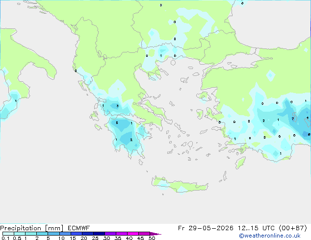
Task: Click the legend label "45"
Action: (x=141, y=238)
